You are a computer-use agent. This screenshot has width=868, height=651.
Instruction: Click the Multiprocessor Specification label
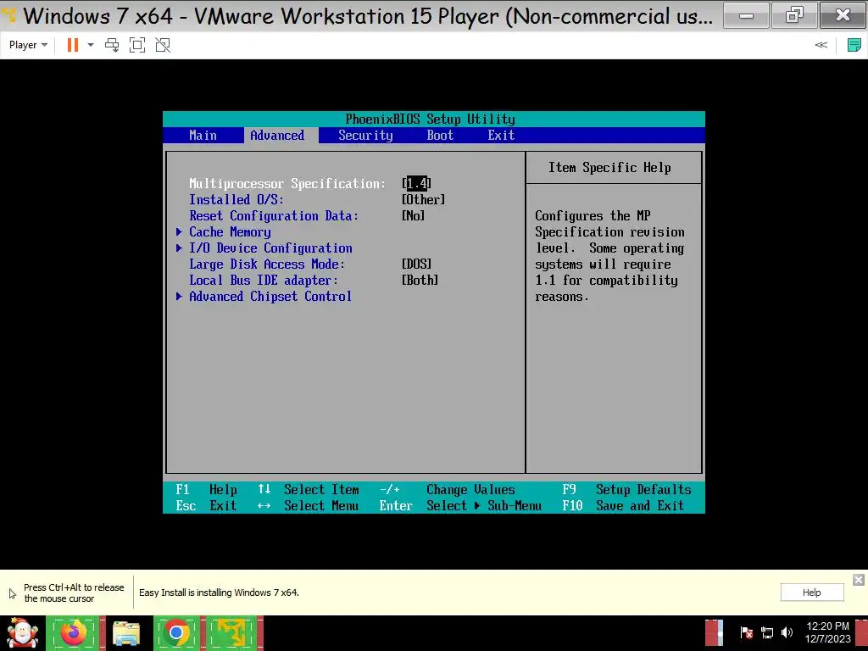[287, 183]
